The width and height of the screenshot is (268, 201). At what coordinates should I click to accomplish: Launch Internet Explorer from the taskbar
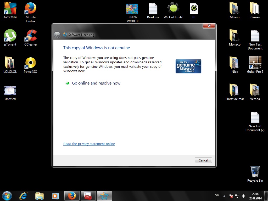click(x=23, y=196)
